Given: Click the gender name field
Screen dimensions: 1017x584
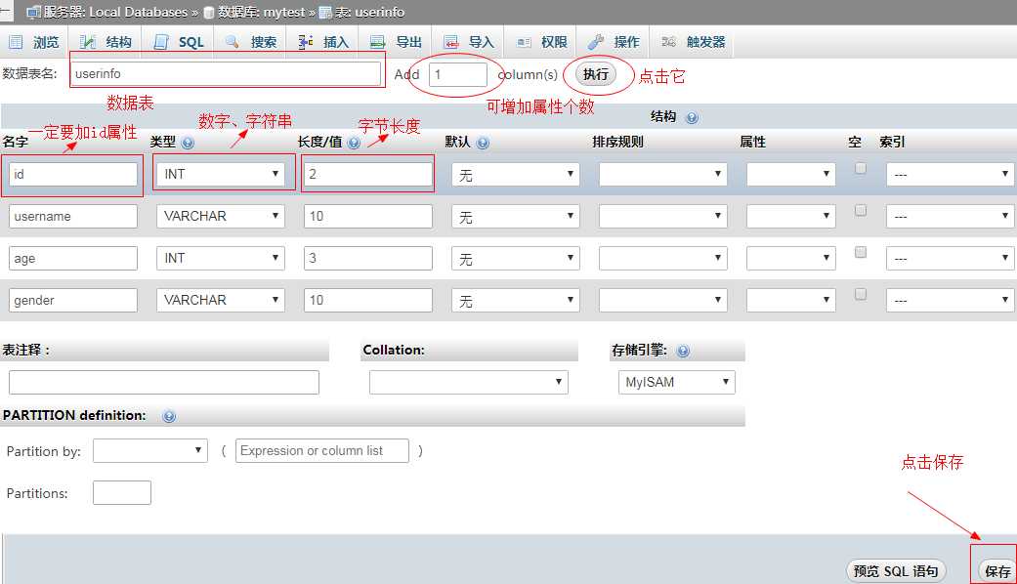Looking at the screenshot, I should click(x=72, y=300).
